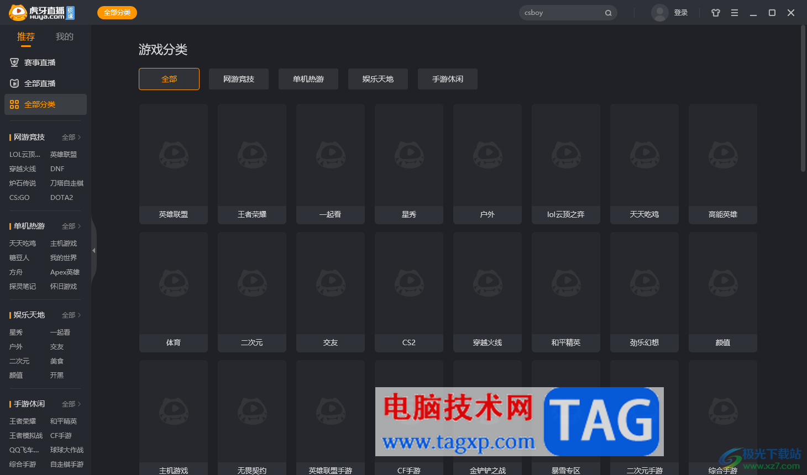
Task: Click DOTA2 in sidebar list
Action: pos(61,198)
